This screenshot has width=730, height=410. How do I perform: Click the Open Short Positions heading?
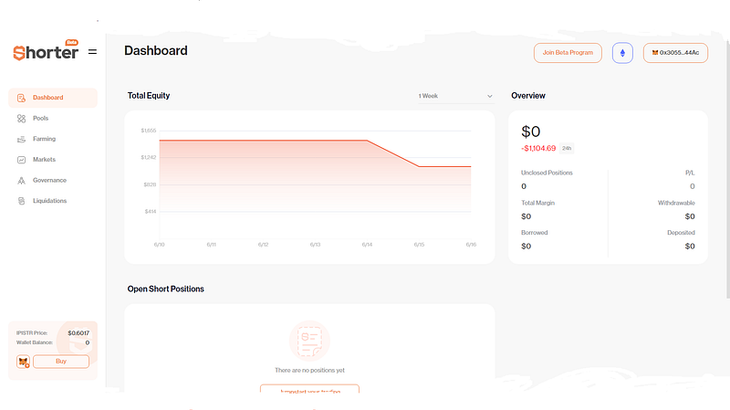pos(166,289)
